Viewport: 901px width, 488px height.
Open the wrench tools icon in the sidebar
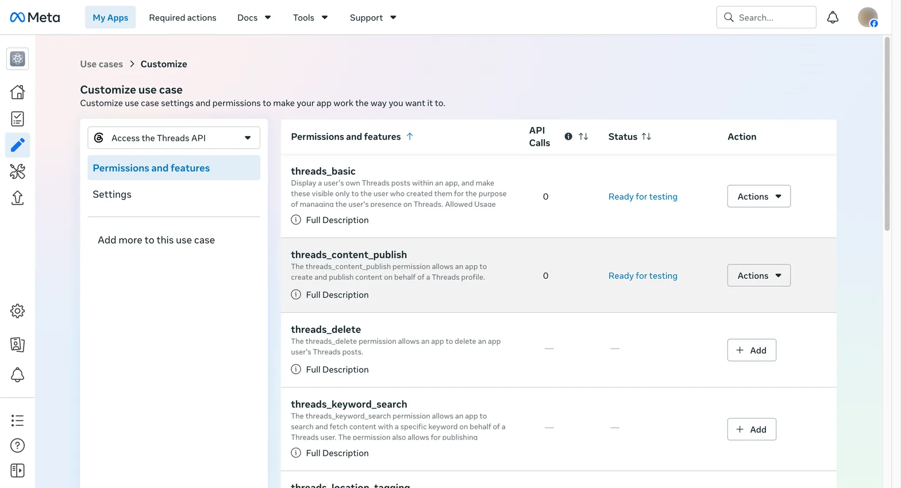(x=17, y=171)
